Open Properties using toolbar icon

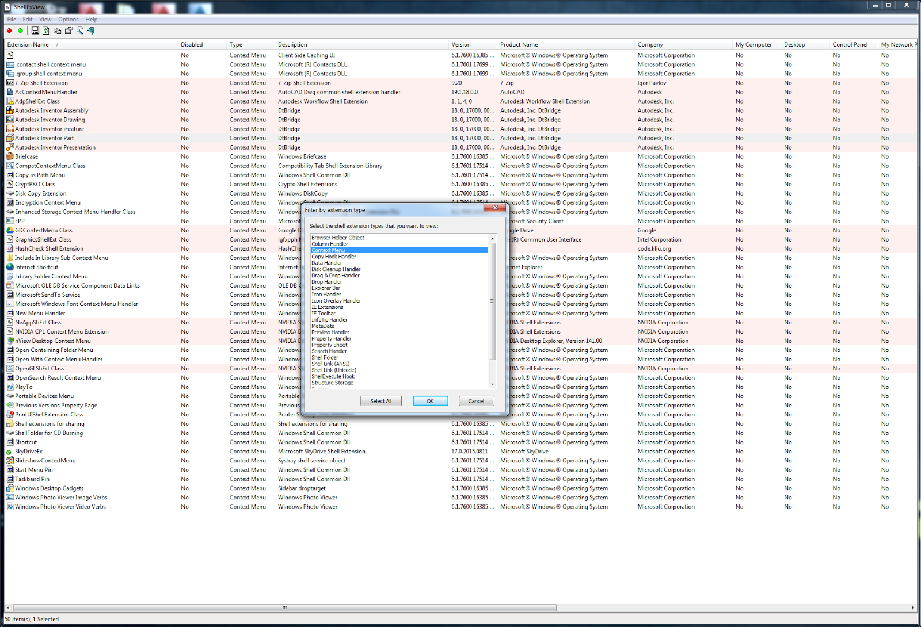click(x=68, y=30)
